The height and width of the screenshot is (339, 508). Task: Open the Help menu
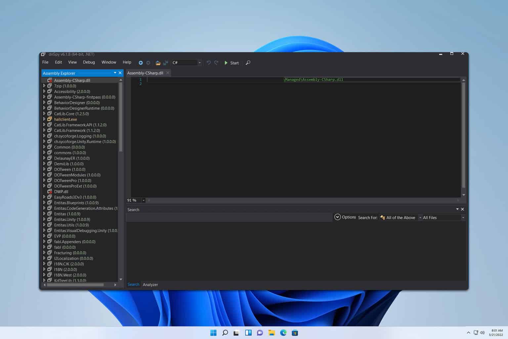point(127,62)
